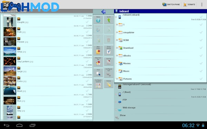The height and width of the screenshot is (129, 207).
Task: Expand the /storage/sdcard1 (microsd) entry
Action: point(116,86)
